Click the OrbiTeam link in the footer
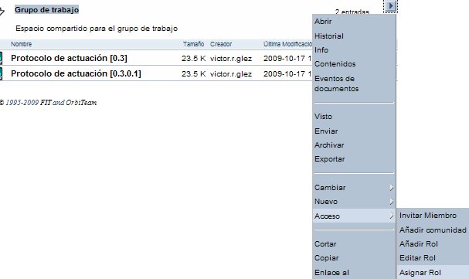The width and height of the screenshot is (469, 279). 81,103
